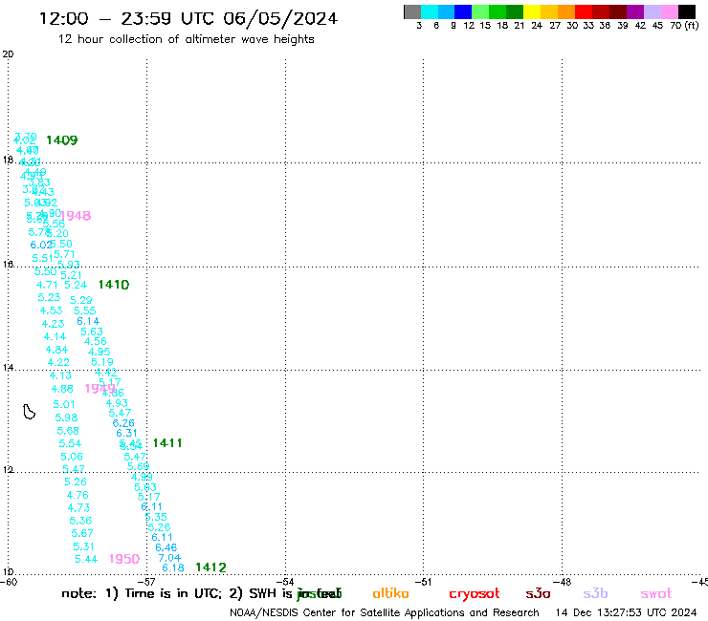Click the wave height reading 4.14

(x=55, y=336)
